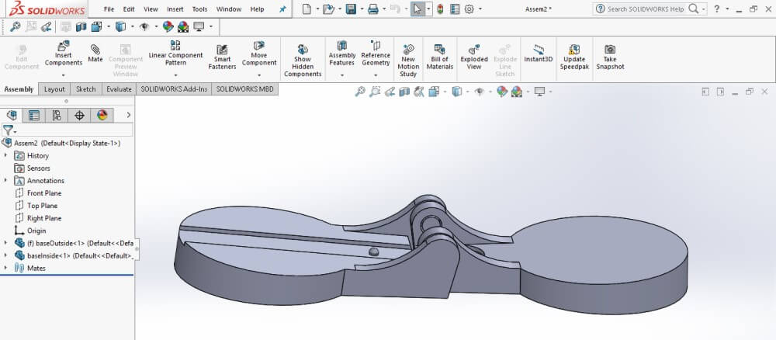Open the PropertyManager panel tab
Image resolution: width=776 pixels, height=340 pixels.
[x=33, y=116]
